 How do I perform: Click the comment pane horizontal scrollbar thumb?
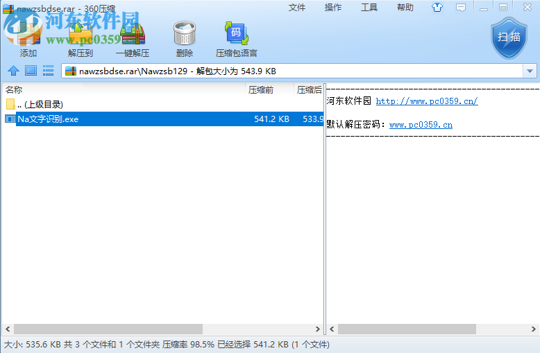(x=407, y=329)
